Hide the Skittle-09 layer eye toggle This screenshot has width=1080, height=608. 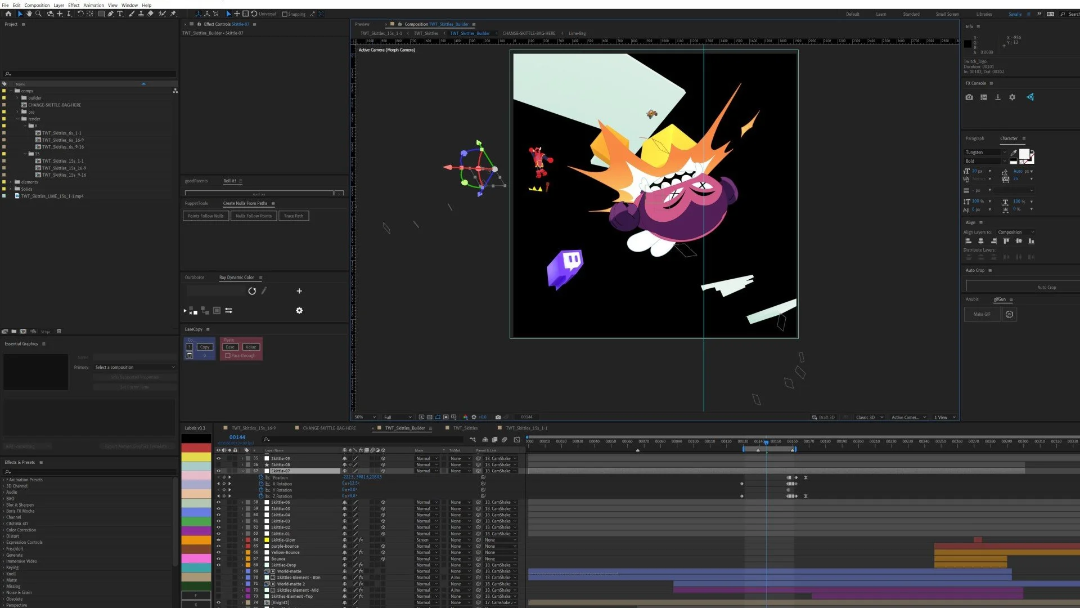pos(218,458)
